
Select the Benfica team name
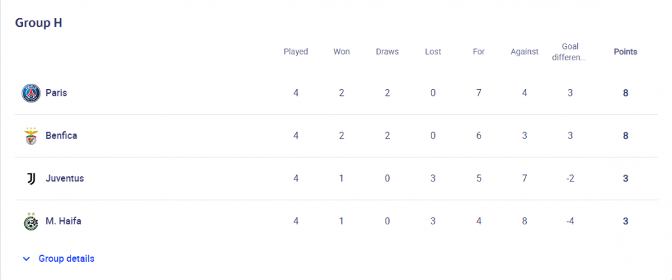point(61,135)
